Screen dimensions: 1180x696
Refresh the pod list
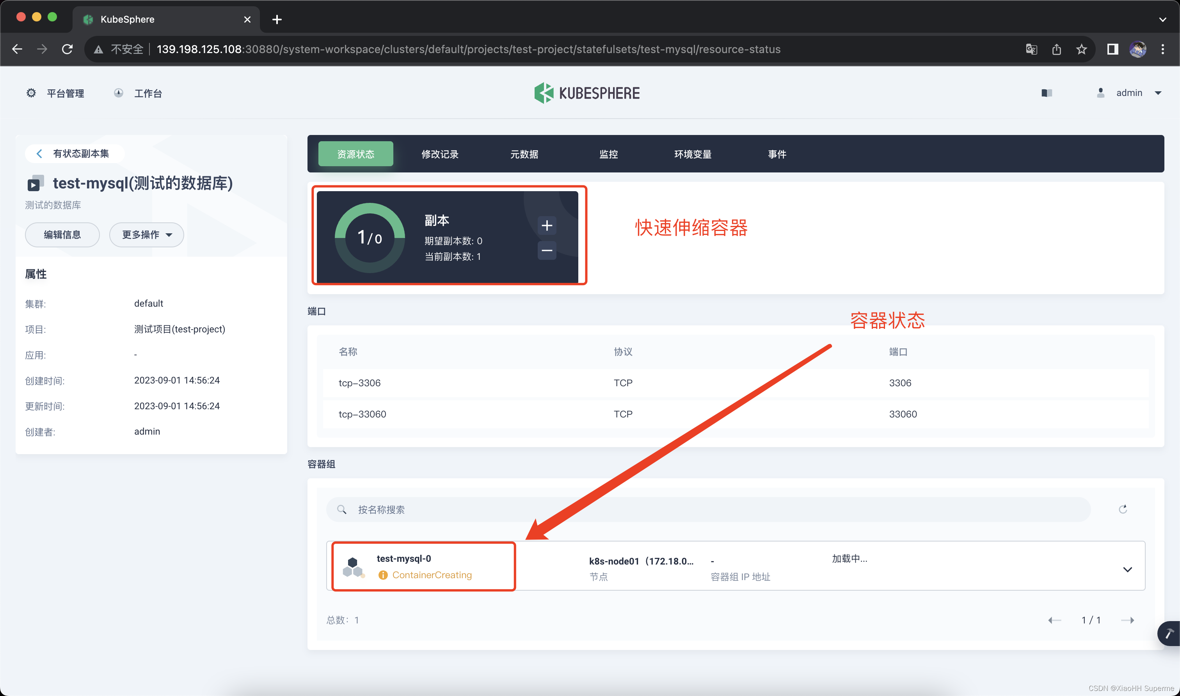[1122, 510]
